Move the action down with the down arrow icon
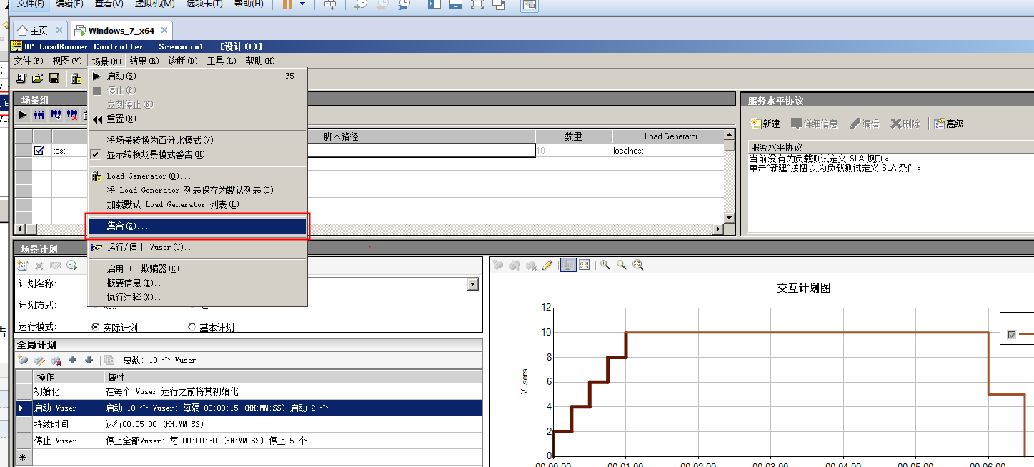This screenshot has height=467, width=1034. coord(89,361)
